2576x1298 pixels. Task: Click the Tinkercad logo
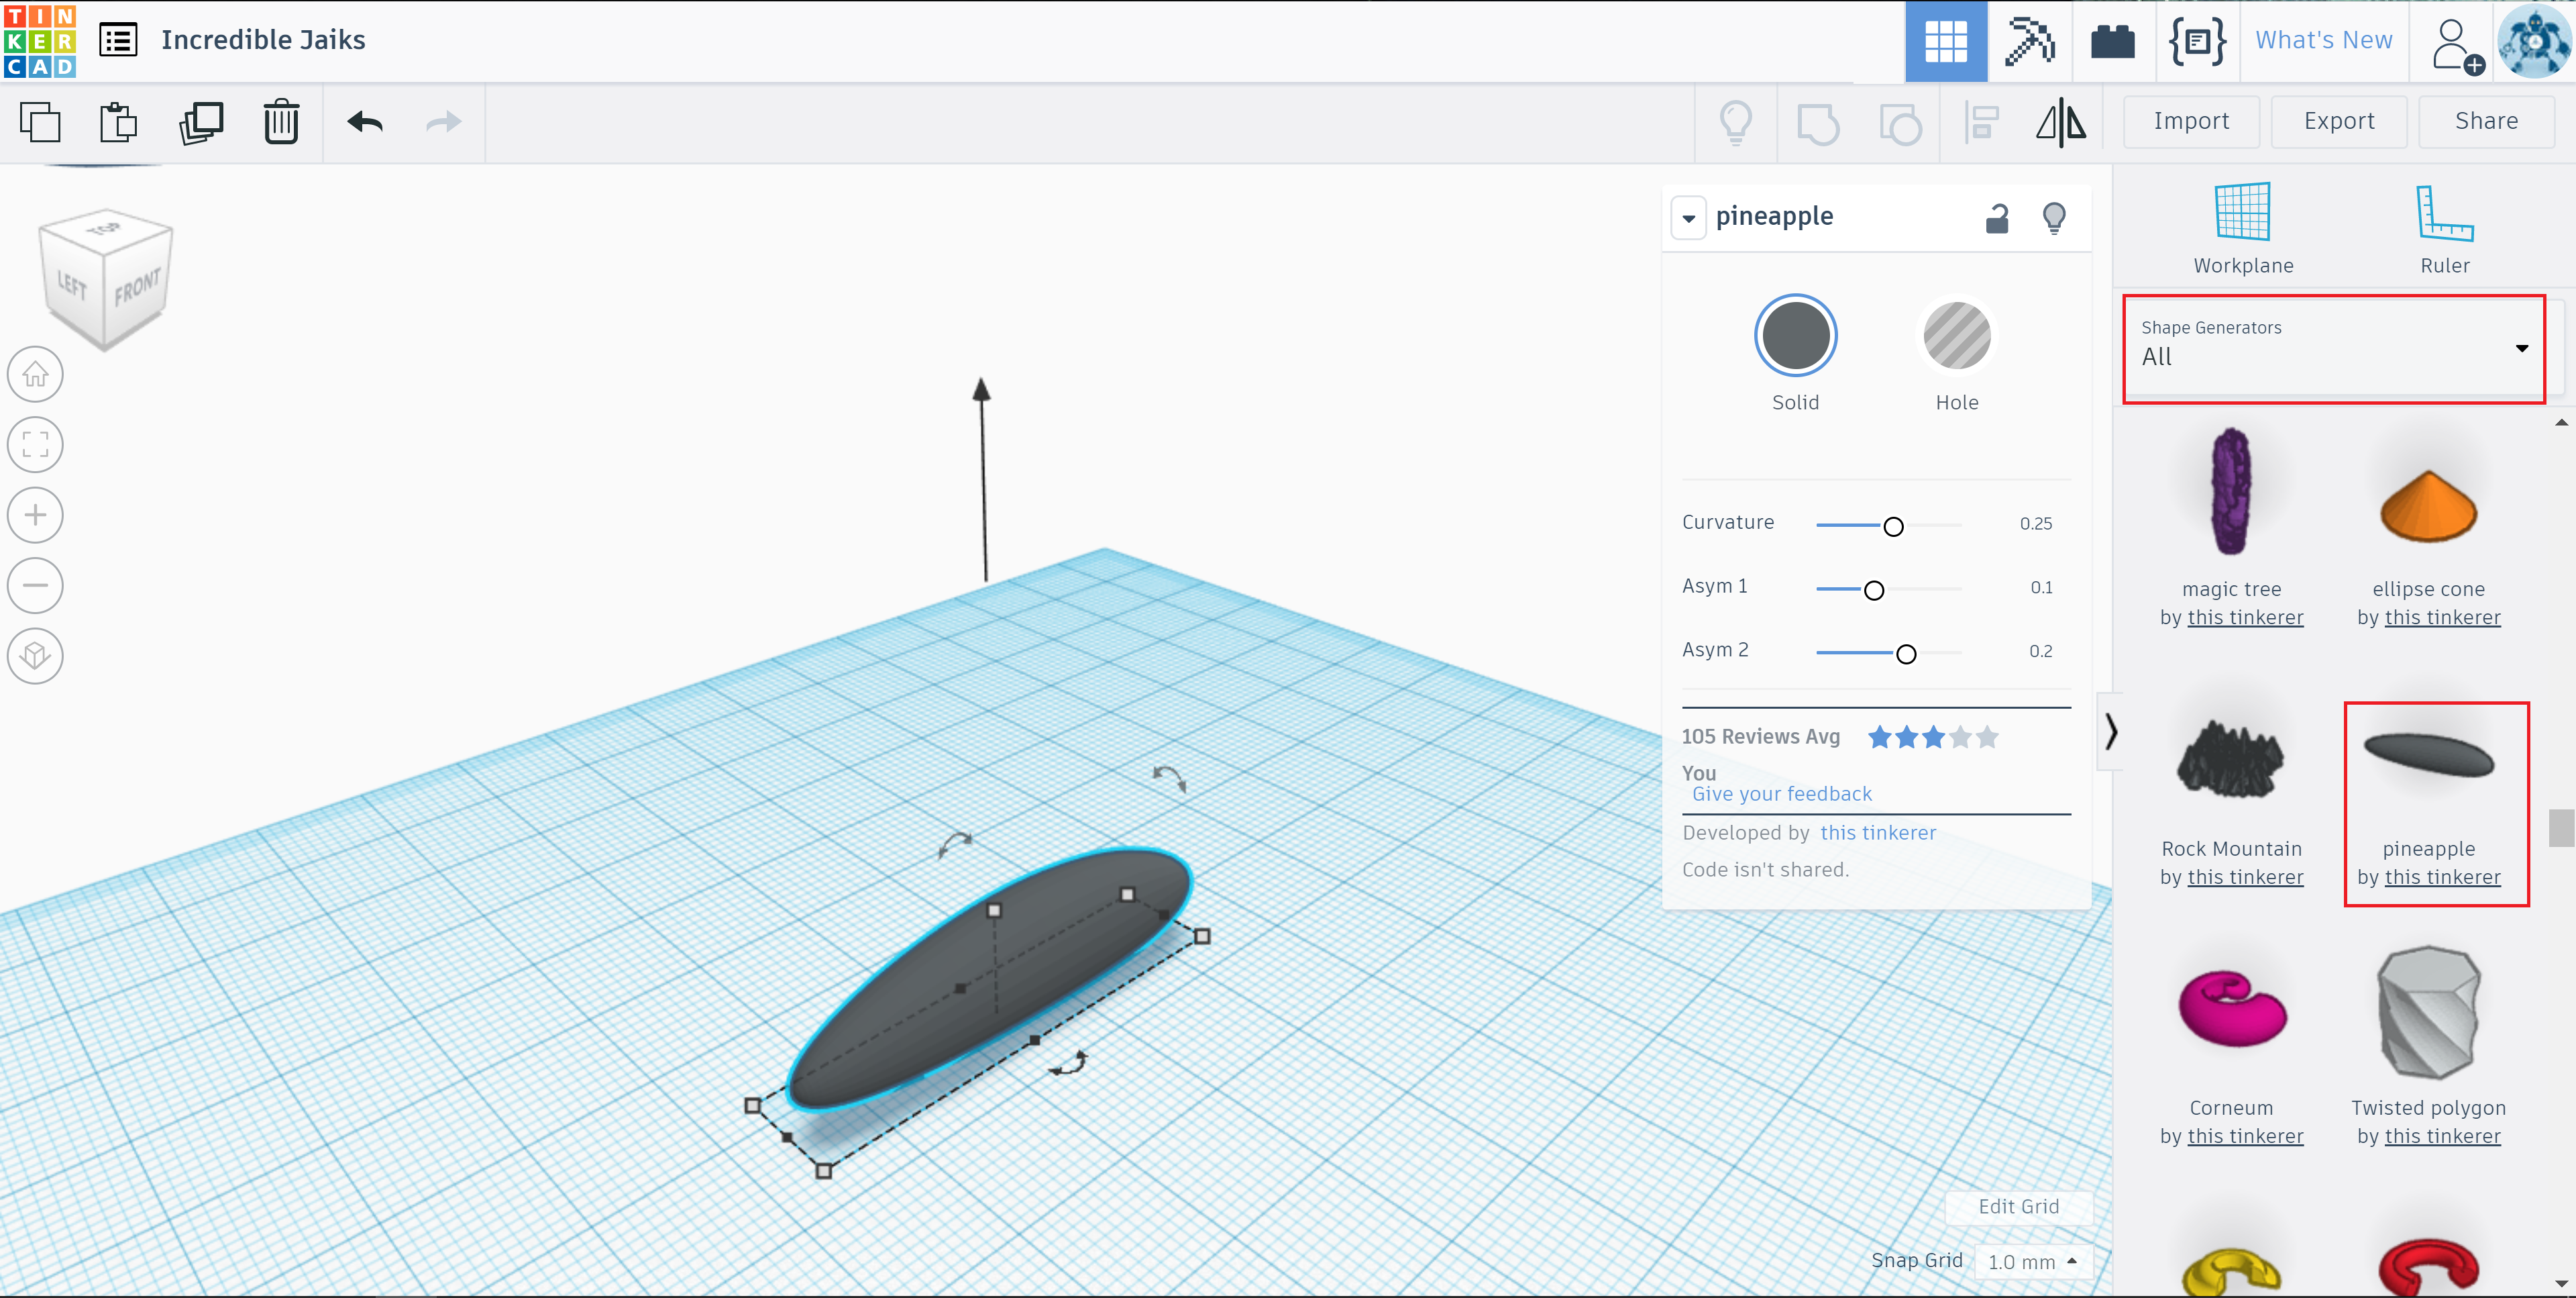tap(40, 41)
